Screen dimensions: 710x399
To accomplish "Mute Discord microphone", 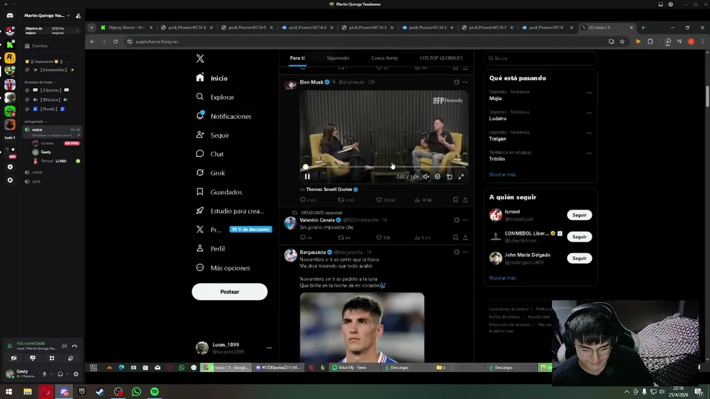I will 44,374.
